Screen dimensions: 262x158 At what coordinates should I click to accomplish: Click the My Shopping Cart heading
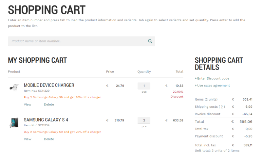click(37, 60)
